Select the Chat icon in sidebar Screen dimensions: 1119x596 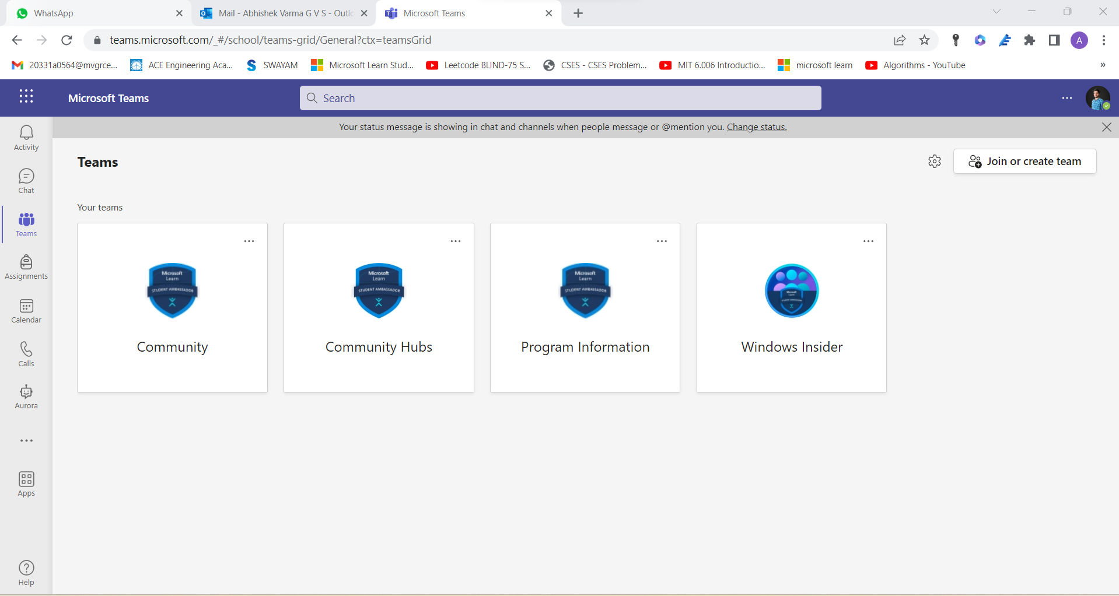click(x=26, y=181)
